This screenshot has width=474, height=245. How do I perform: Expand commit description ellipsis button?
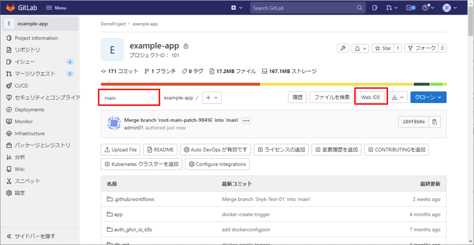click(x=246, y=121)
